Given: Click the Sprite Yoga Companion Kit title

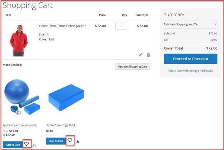Looking at the screenshot, I should pos(20,125).
